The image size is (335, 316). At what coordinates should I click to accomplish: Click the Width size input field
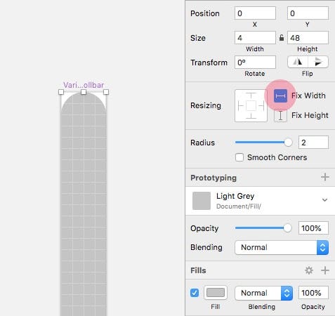[255, 37]
